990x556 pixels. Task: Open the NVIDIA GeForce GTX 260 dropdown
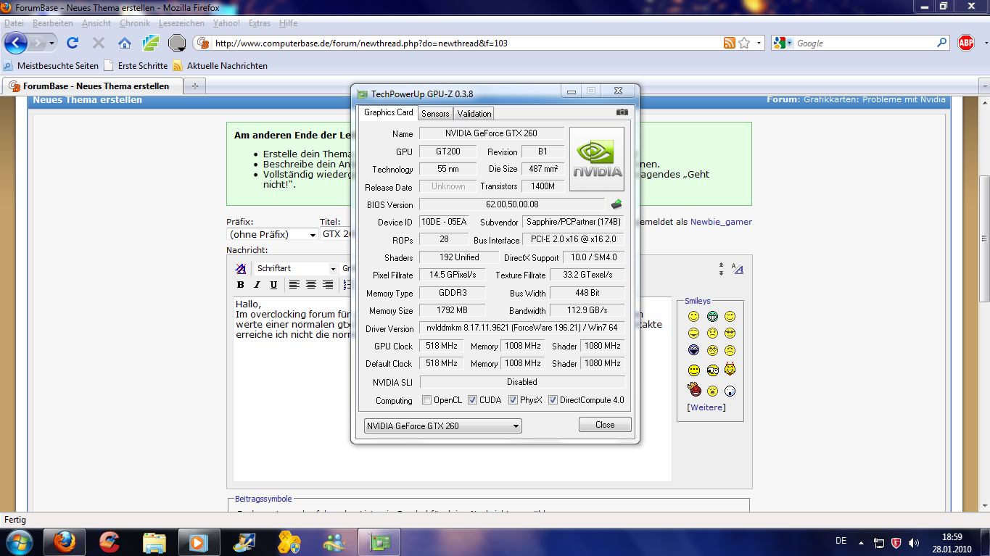pos(442,426)
